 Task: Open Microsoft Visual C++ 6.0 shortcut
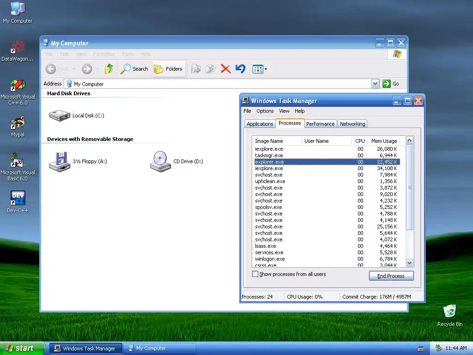coord(18,92)
